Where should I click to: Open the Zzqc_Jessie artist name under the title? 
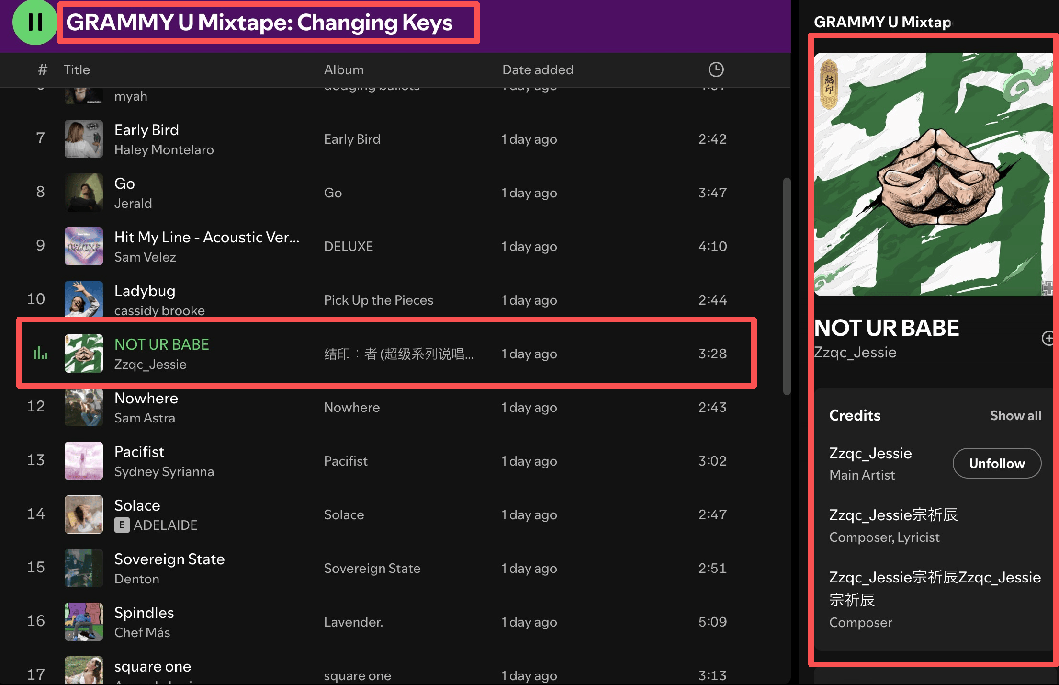(855, 353)
